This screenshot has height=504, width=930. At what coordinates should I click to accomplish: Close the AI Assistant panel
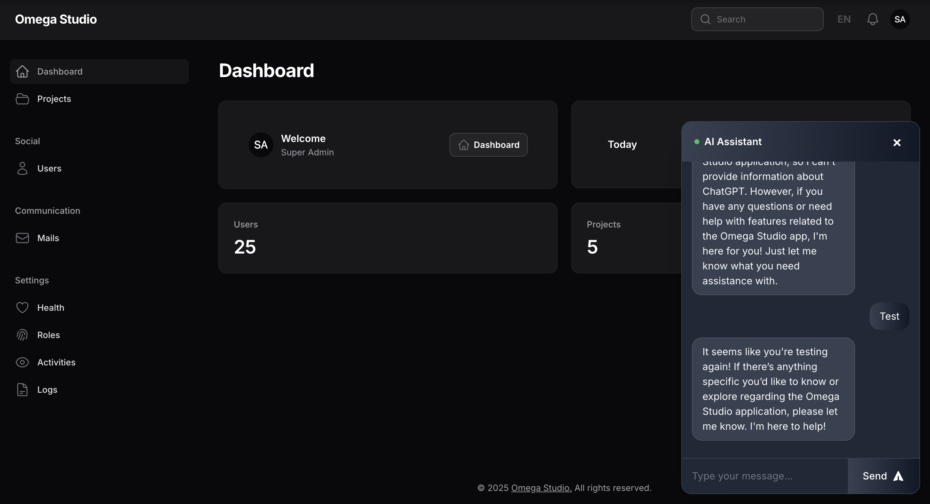[897, 142]
